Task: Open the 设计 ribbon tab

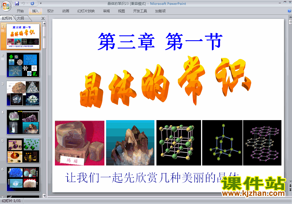Action: [x=50, y=11]
